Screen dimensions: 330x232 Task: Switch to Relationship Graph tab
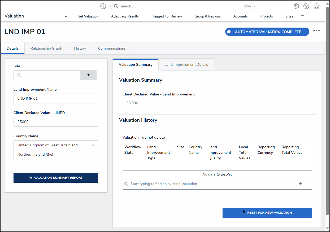pyautogui.click(x=46, y=48)
